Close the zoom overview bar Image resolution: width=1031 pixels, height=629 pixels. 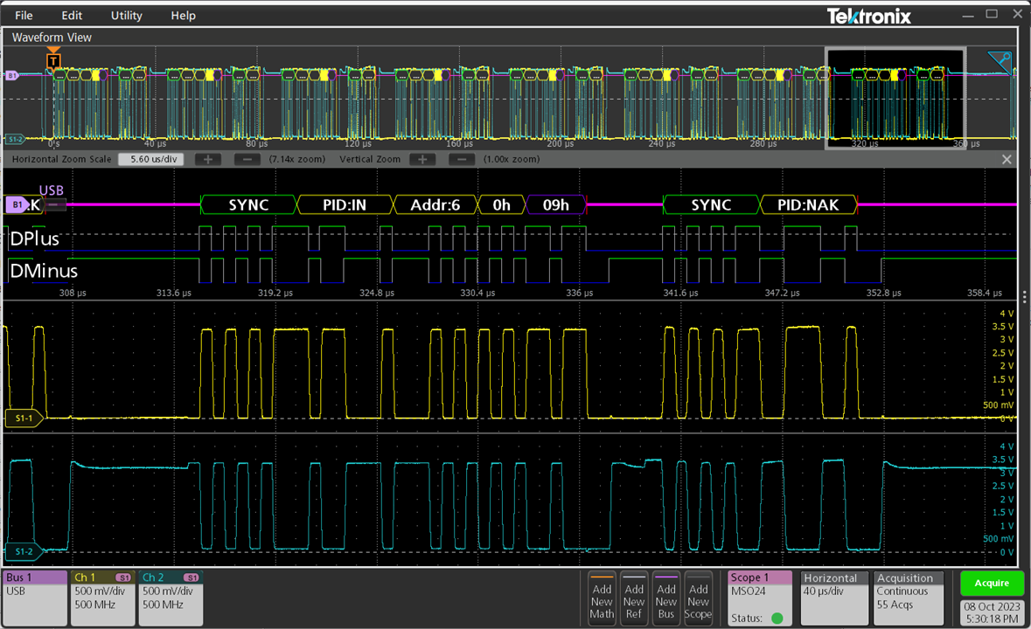1007,160
